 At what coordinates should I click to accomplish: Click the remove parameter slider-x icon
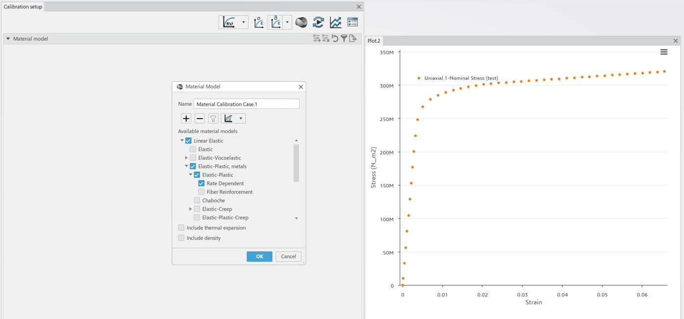(326, 38)
